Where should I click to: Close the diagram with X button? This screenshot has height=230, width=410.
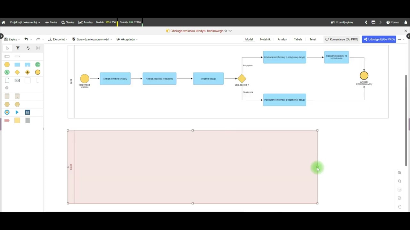coord(406,31)
